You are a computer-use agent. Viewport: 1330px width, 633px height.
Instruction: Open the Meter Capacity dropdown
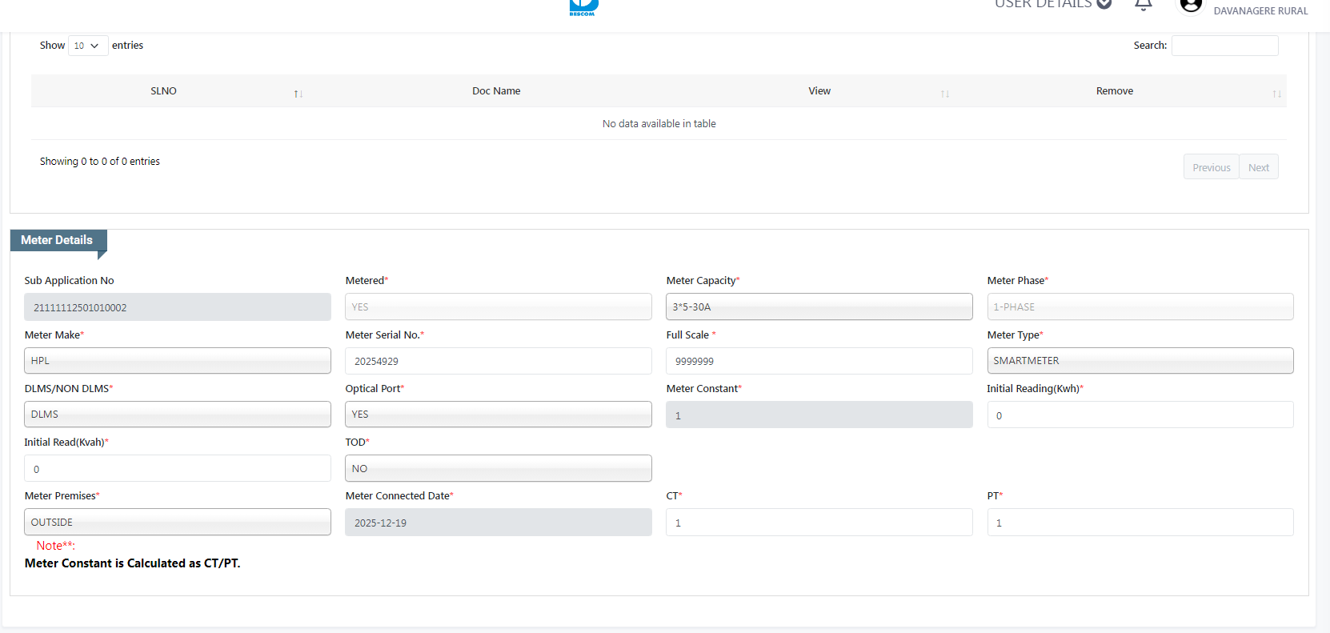819,306
